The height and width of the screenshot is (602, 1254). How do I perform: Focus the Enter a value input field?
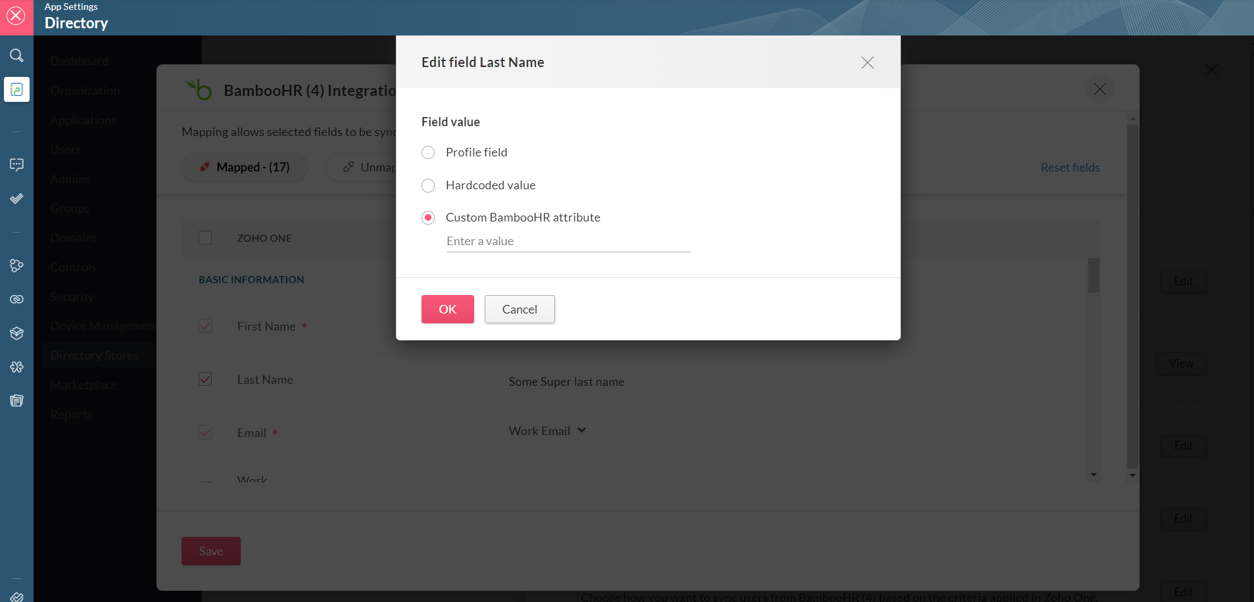pyautogui.click(x=568, y=241)
